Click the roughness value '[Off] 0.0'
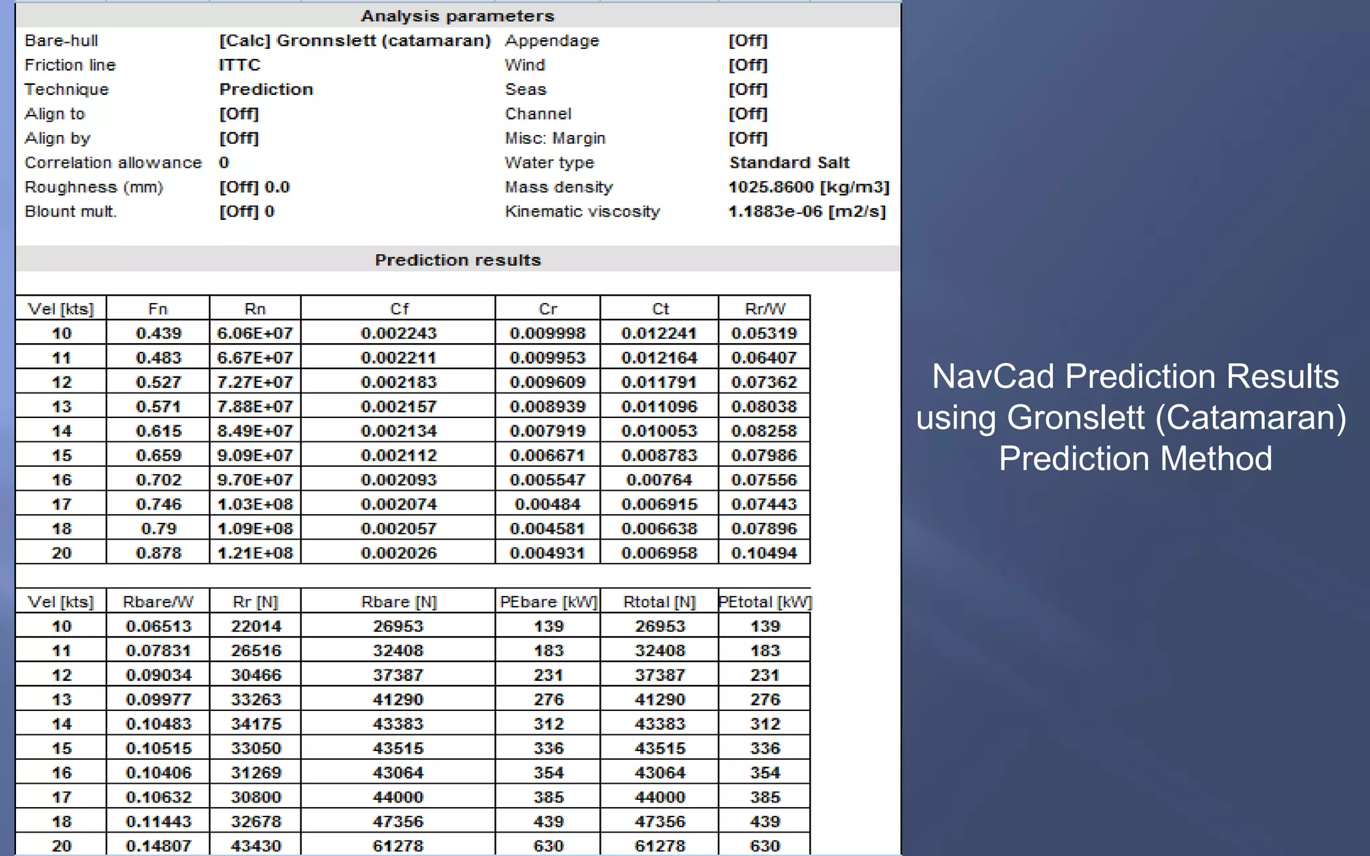This screenshot has height=856, width=1370. tap(254, 187)
